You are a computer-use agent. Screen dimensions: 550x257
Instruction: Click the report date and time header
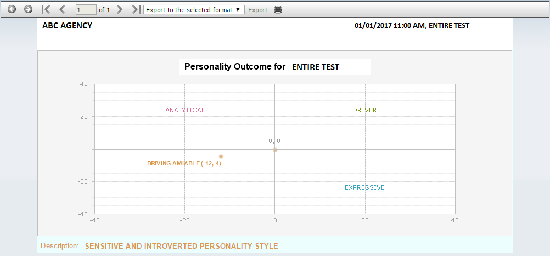pyautogui.click(x=412, y=26)
